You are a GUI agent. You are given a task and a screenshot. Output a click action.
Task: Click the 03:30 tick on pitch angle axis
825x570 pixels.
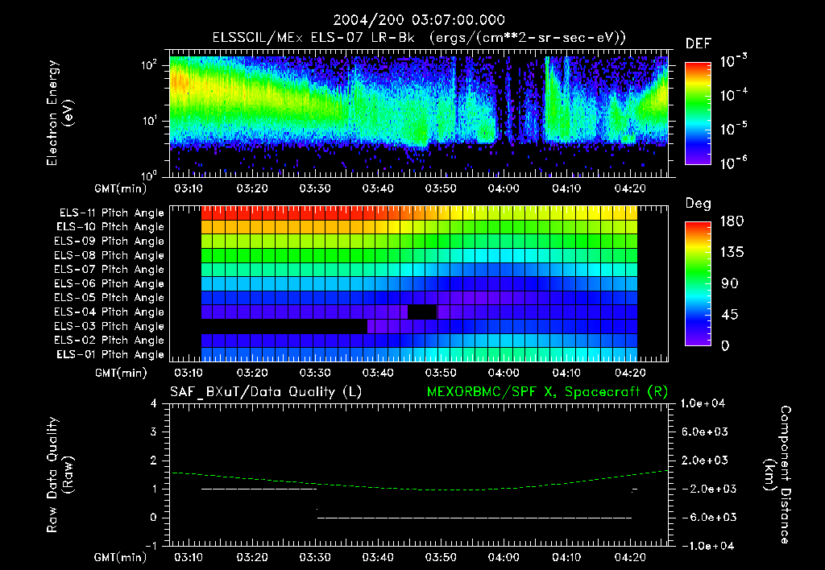tap(315, 373)
